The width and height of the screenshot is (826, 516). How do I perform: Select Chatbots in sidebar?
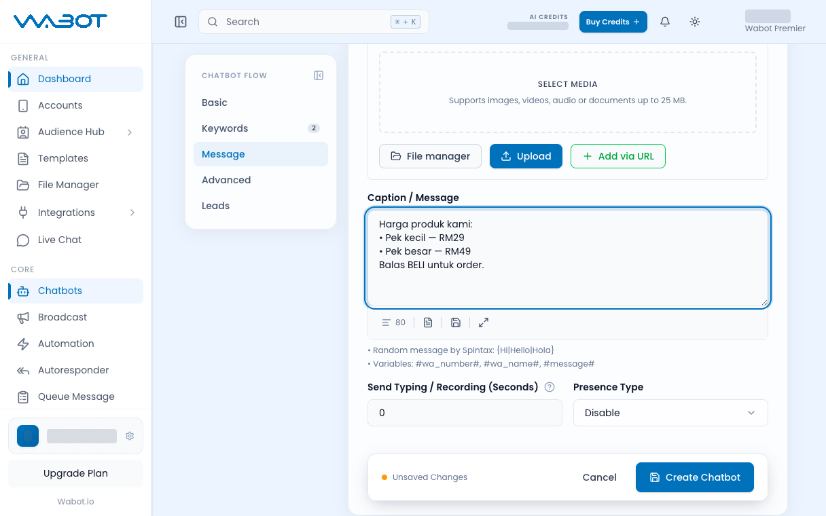(x=75, y=291)
